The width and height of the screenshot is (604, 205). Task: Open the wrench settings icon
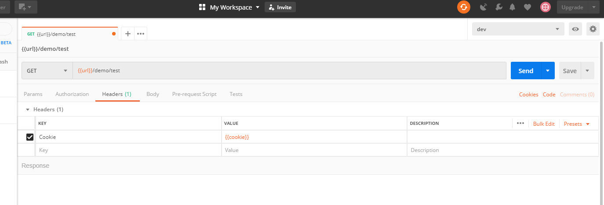[x=498, y=7]
